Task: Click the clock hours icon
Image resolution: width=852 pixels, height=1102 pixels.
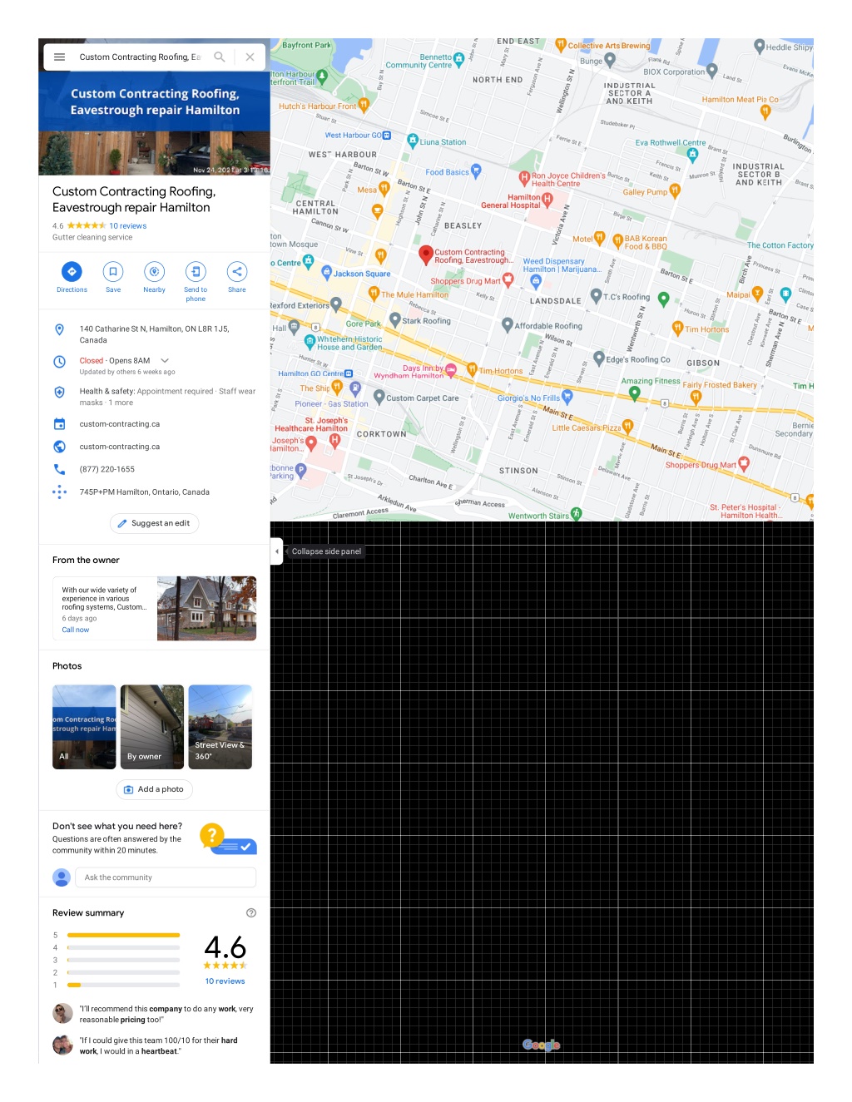Action: tap(59, 362)
